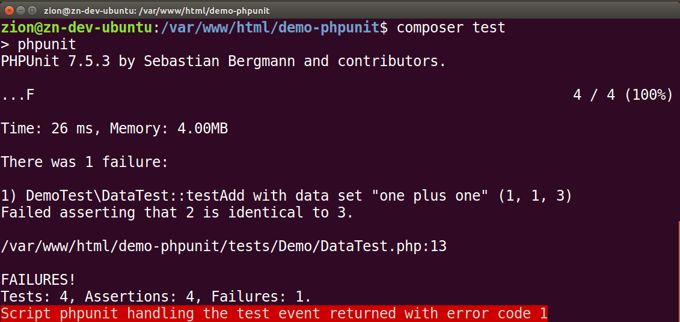Image resolution: width=680 pixels, height=322 pixels.
Task: Click the DemoTest\DataTest::testAdd failure line
Action: (287, 195)
